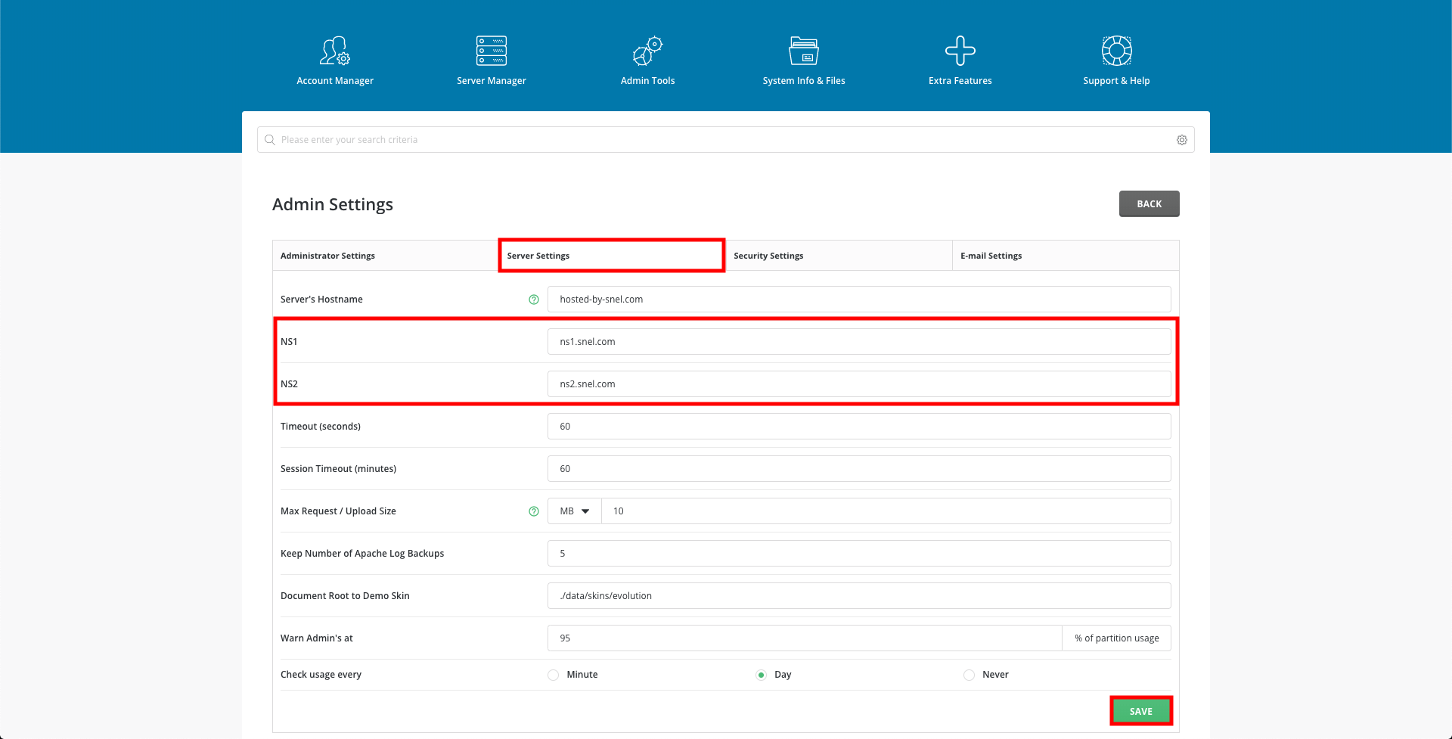1452x739 pixels.
Task: Open the Account Manager icon
Action: tap(335, 51)
